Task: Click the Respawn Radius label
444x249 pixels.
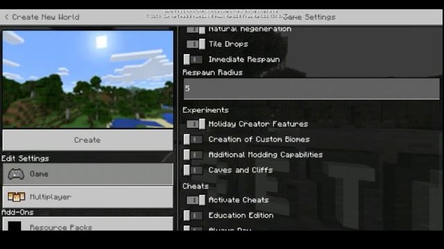Action: (213, 73)
